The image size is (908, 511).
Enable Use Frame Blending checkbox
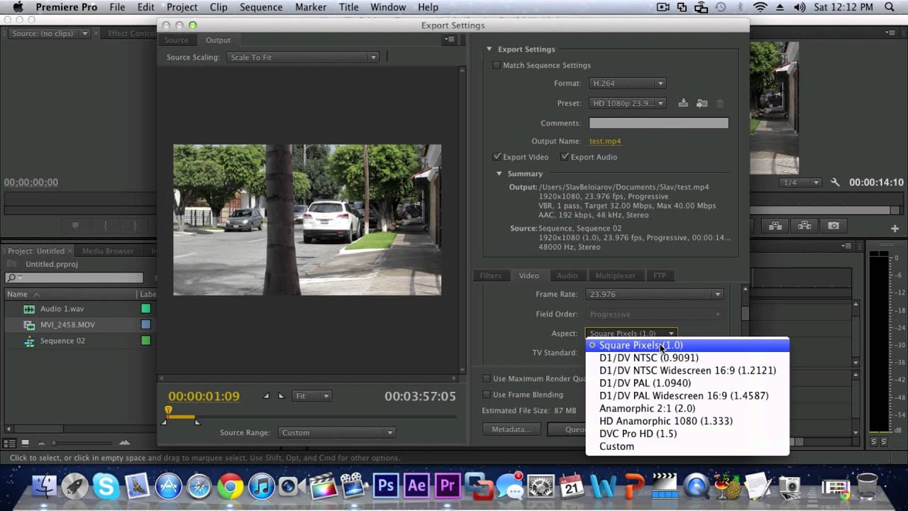(x=487, y=395)
